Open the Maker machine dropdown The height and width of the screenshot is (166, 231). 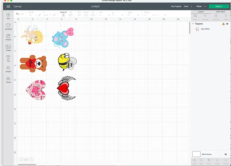(201, 6)
